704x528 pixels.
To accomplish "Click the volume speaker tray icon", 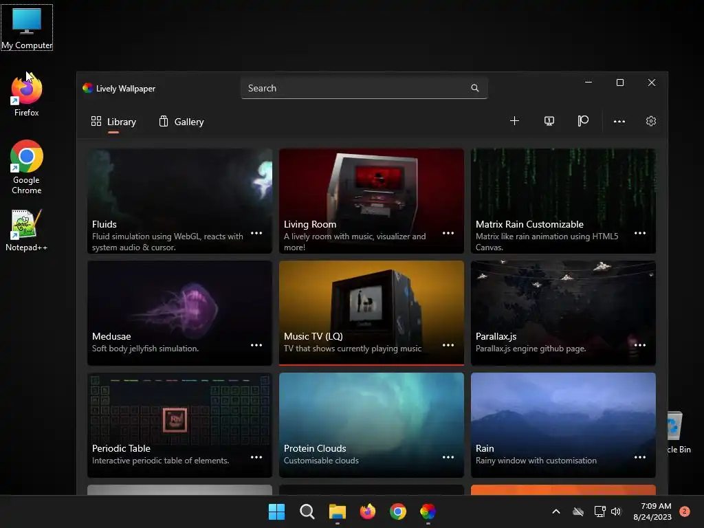I will 616,511.
